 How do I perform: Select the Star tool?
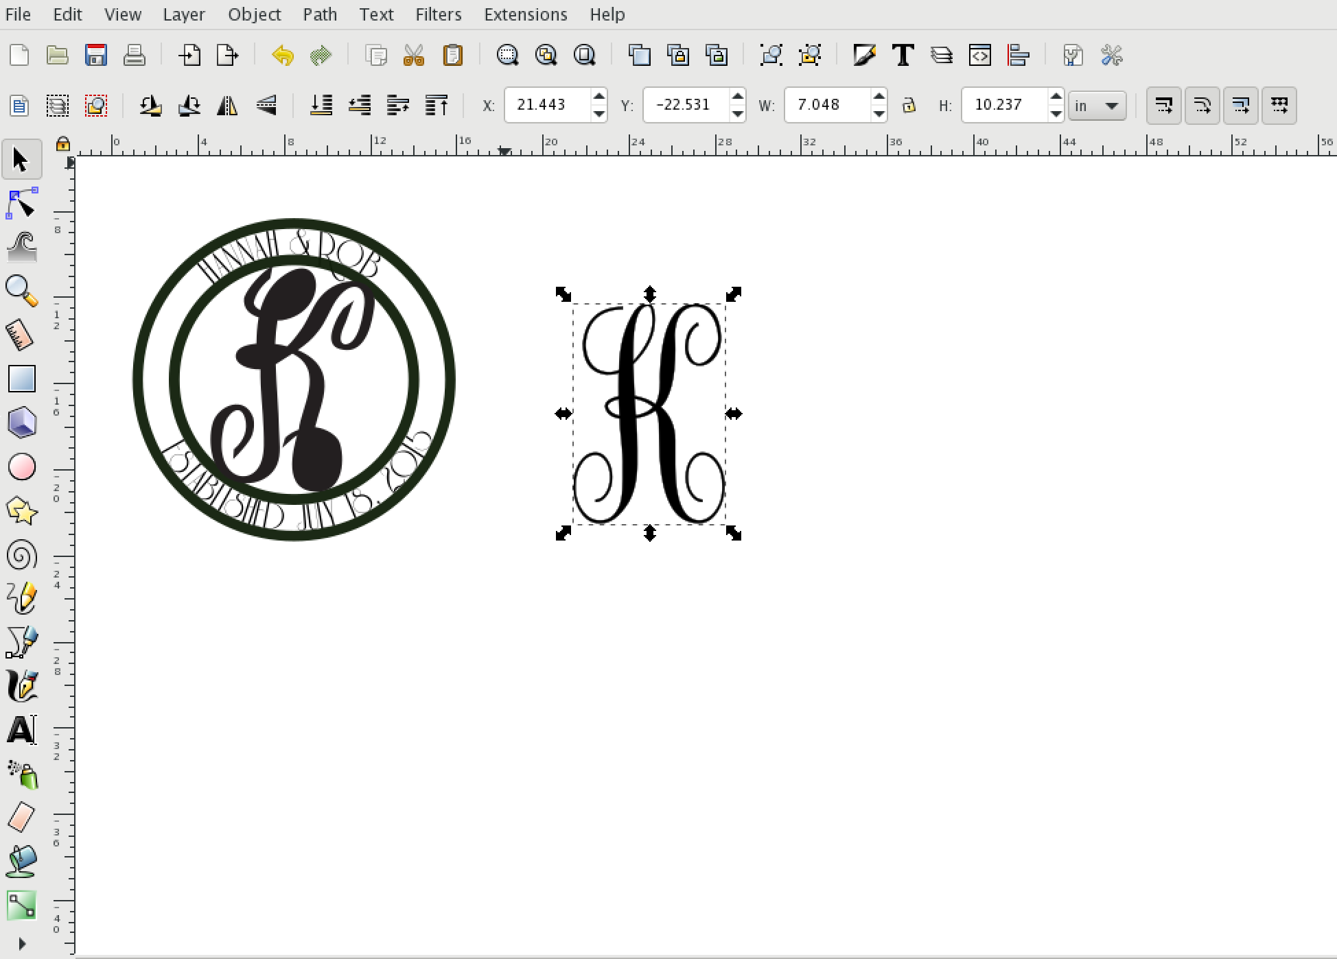point(21,510)
